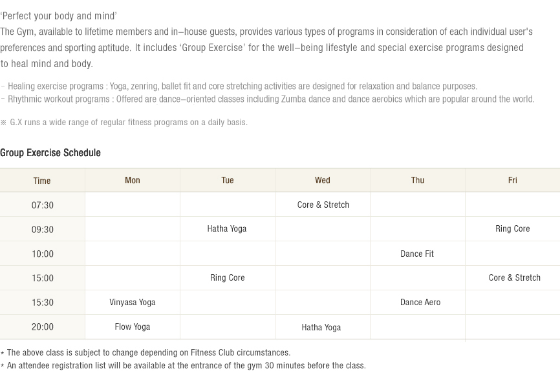Click the Thursday Dance Aero class
This screenshot has height=371, width=560.
(x=420, y=302)
